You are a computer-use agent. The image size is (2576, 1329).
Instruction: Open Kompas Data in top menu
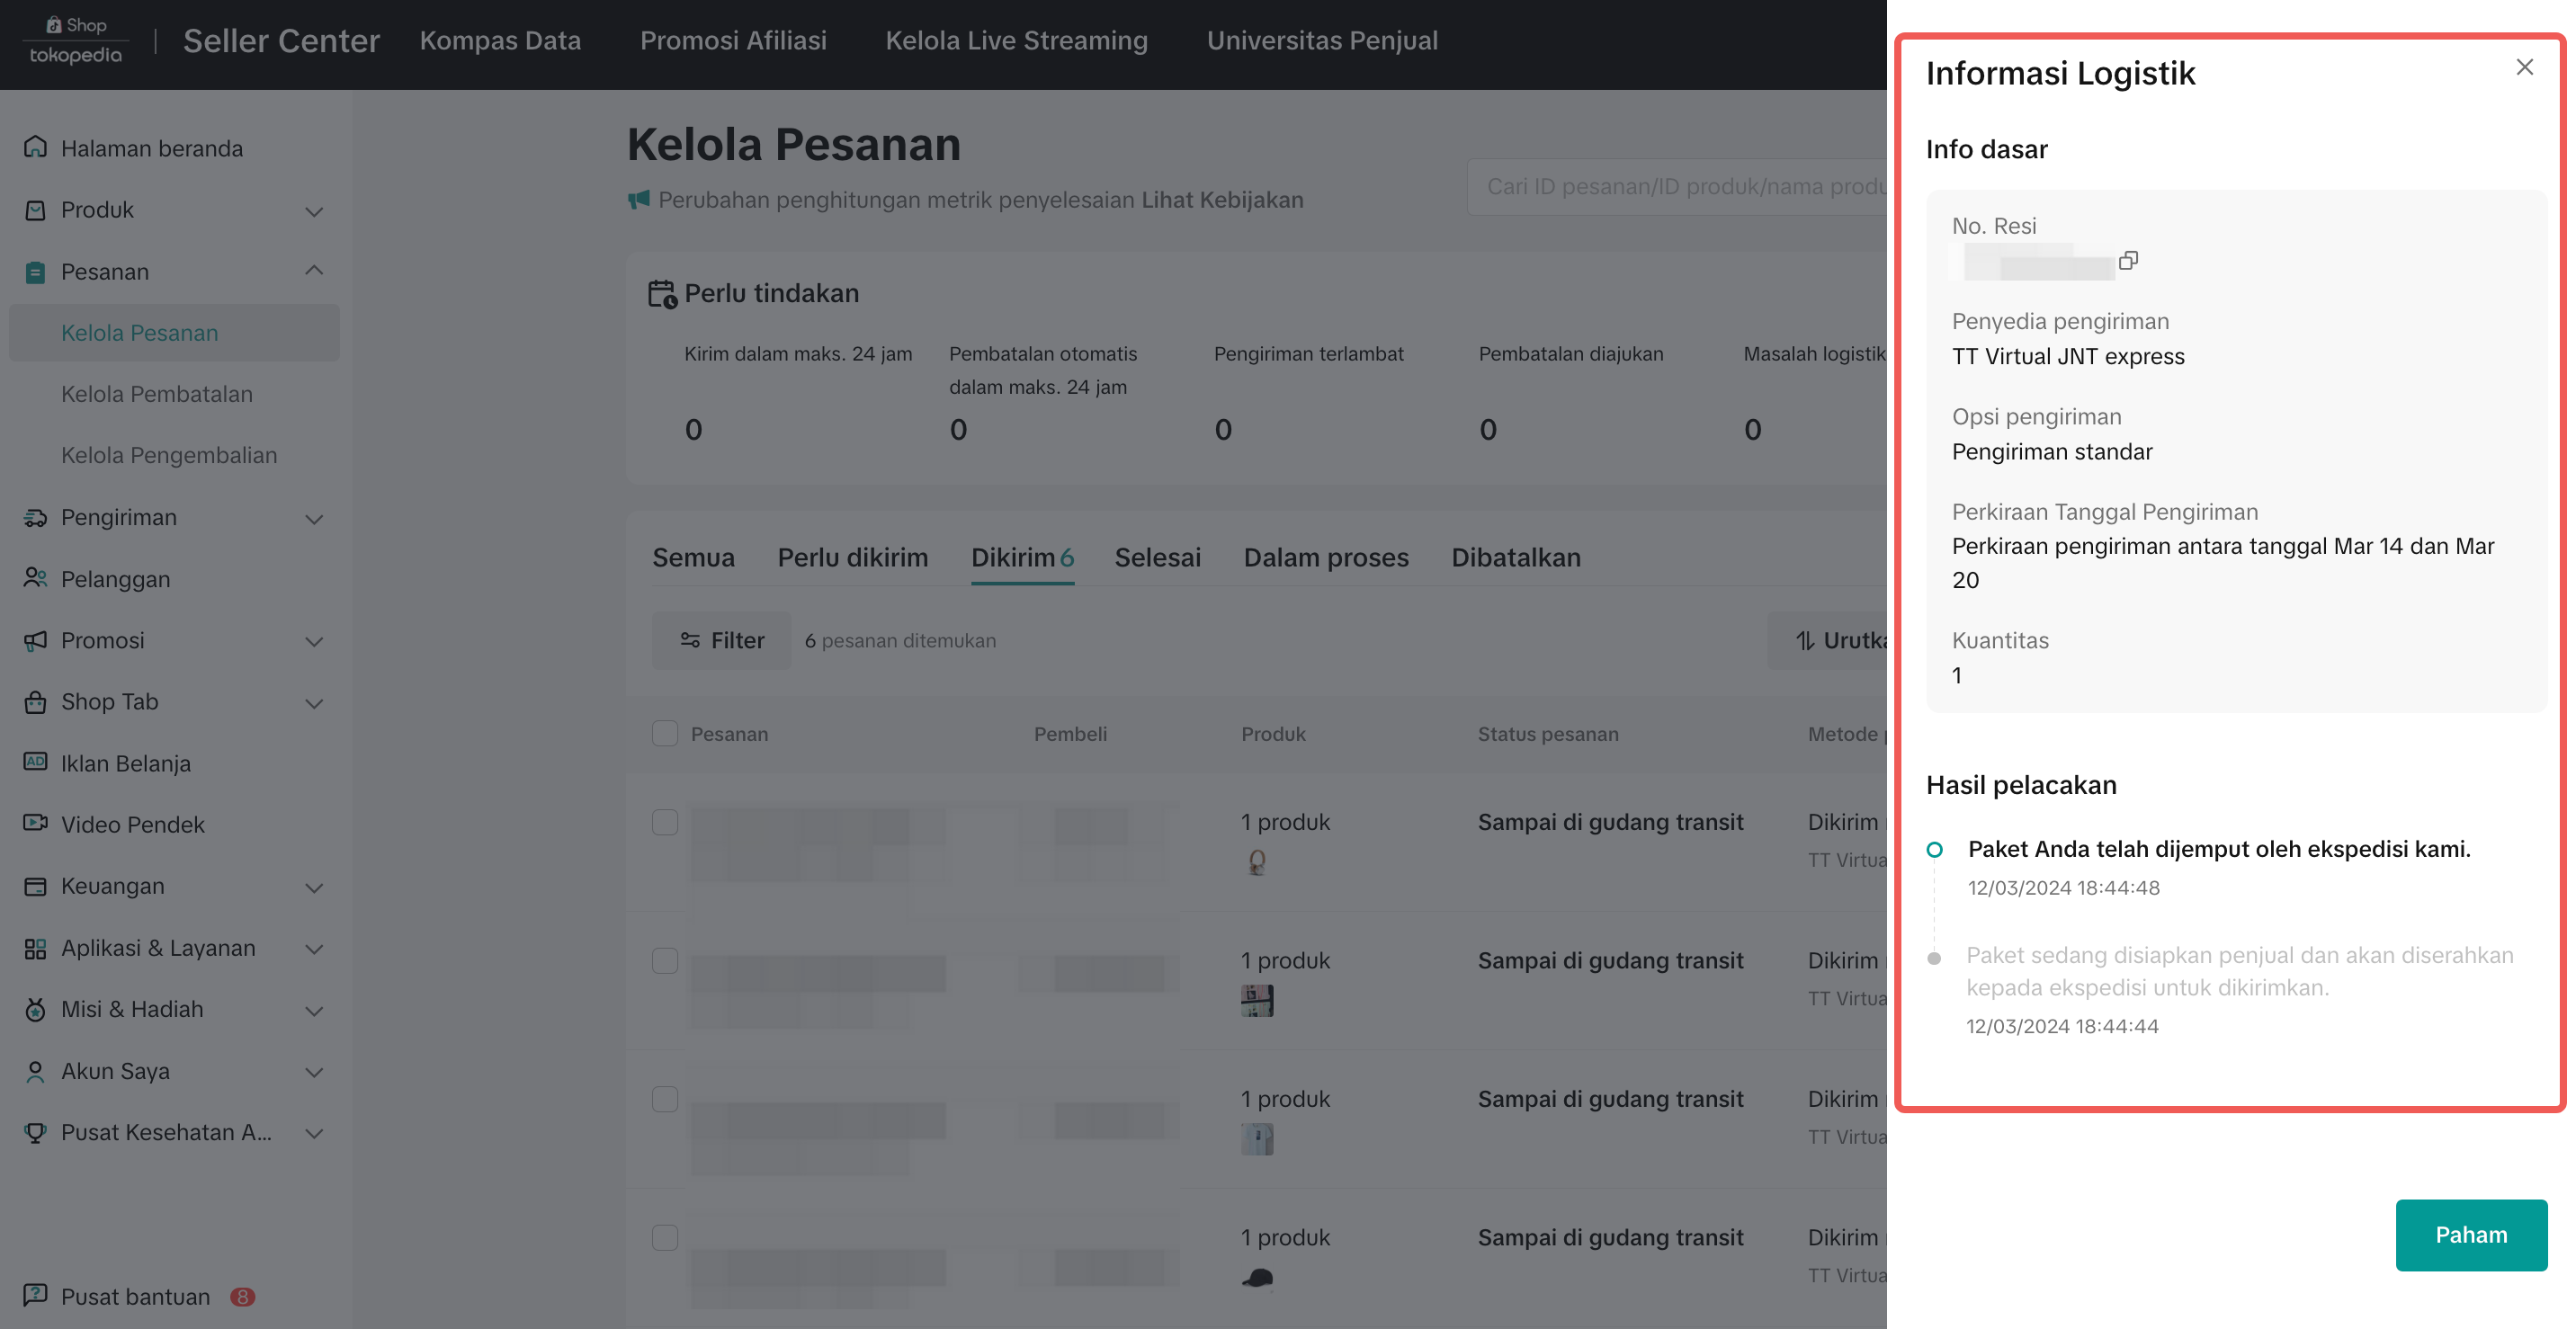[500, 40]
